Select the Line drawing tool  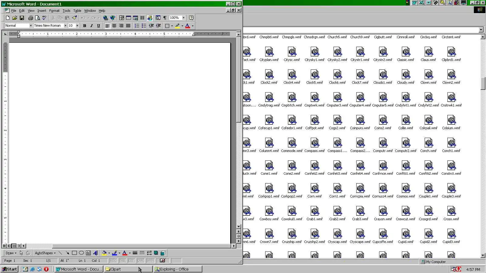[x=60, y=253]
